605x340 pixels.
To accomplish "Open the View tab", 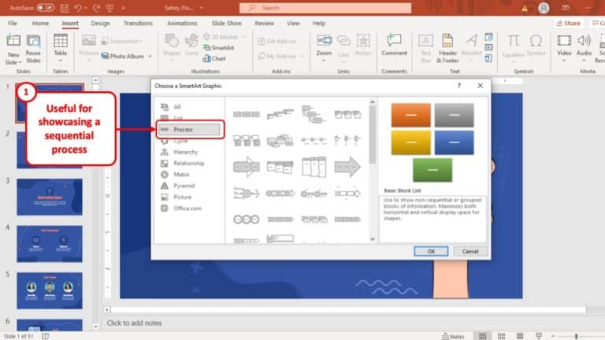I will 293,23.
